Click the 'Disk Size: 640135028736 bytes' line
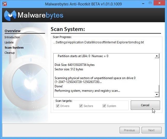167x139 pixels. [x=75, y=65]
